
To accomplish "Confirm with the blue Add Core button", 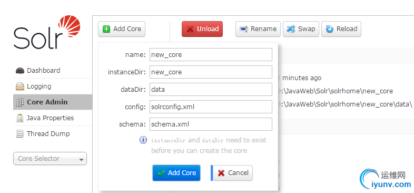I will tap(176, 173).
